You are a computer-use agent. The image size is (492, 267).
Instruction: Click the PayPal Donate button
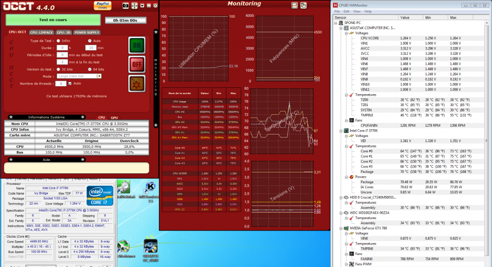(x=103, y=6)
